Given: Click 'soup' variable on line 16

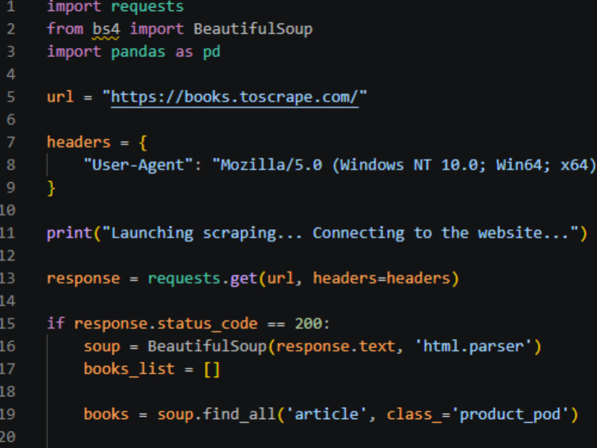Looking at the screenshot, I should pyautogui.click(x=101, y=346).
